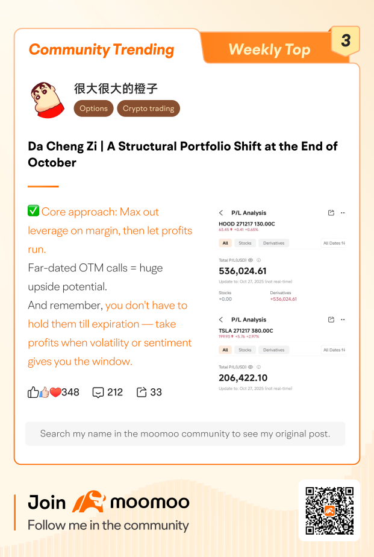Toggle HOOD Total P/L eye visibility icon
The image size is (374, 557).
250,260
